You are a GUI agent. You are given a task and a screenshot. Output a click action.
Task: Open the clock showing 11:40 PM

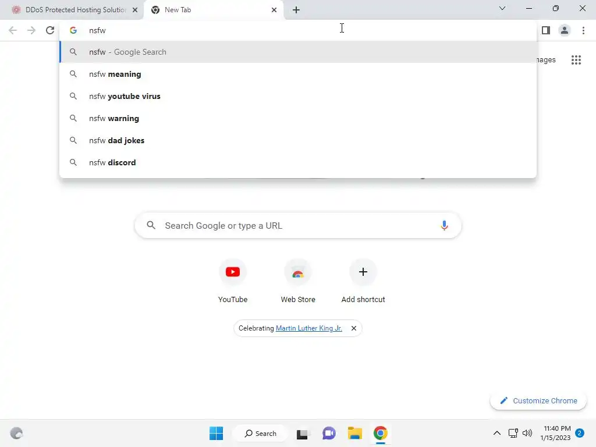556,433
